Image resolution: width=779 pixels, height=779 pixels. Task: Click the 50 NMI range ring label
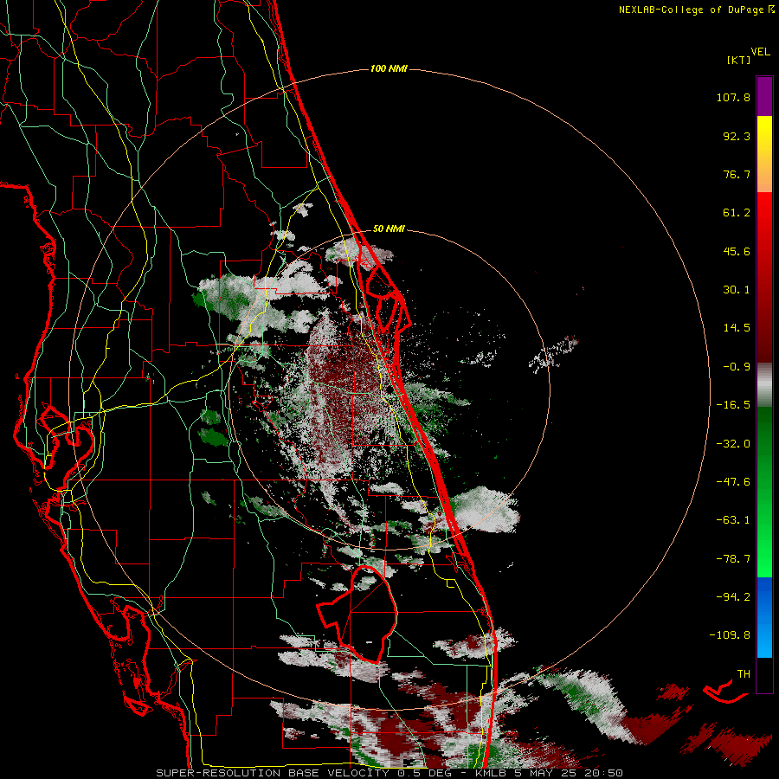point(389,229)
